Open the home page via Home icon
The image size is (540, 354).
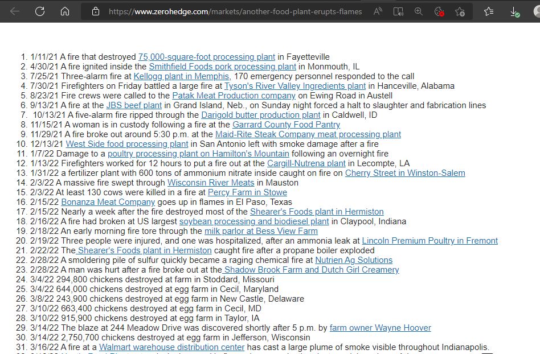pos(65,11)
